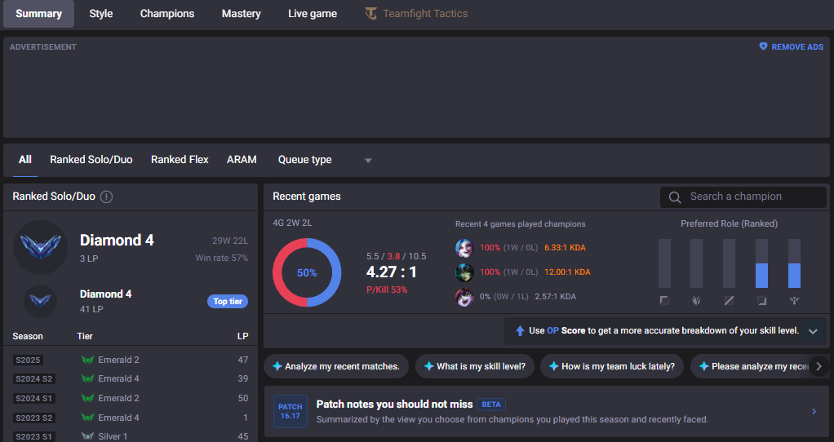Select the All queue filter
This screenshot has height=442, width=834.
point(25,159)
